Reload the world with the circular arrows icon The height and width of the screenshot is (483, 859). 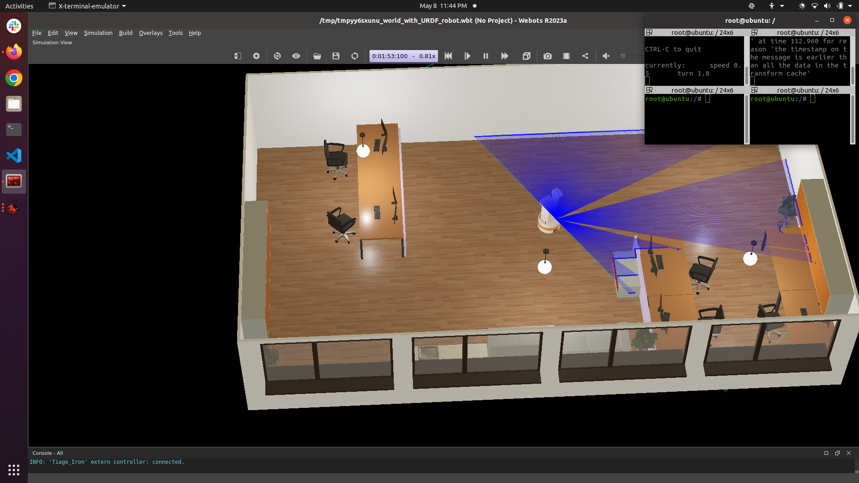(x=355, y=56)
